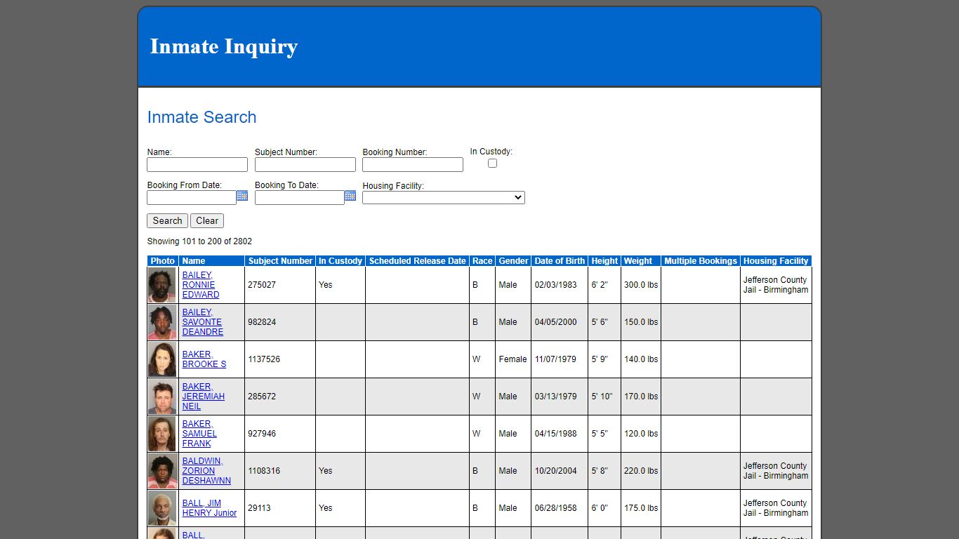
Task: Click the Search button
Action: pos(167,220)
